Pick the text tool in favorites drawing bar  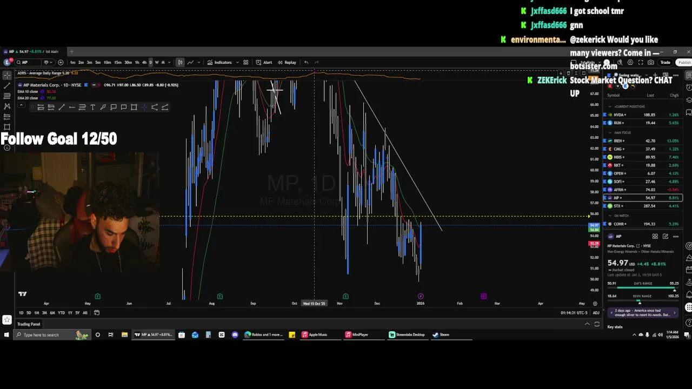[x=92, y=107]
